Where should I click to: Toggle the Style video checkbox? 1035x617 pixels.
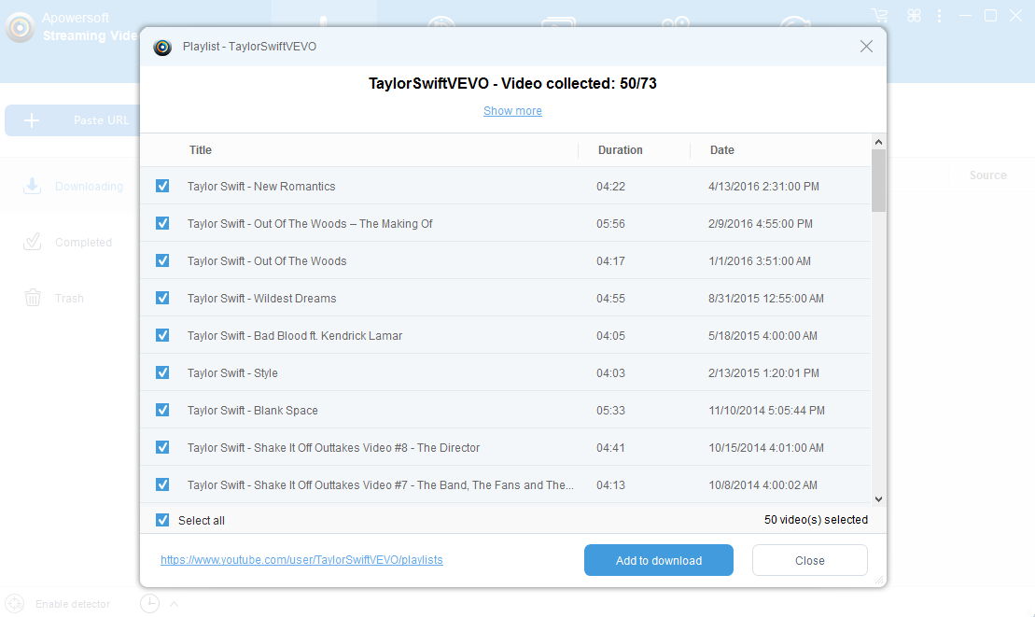click(x=162, y=372)
